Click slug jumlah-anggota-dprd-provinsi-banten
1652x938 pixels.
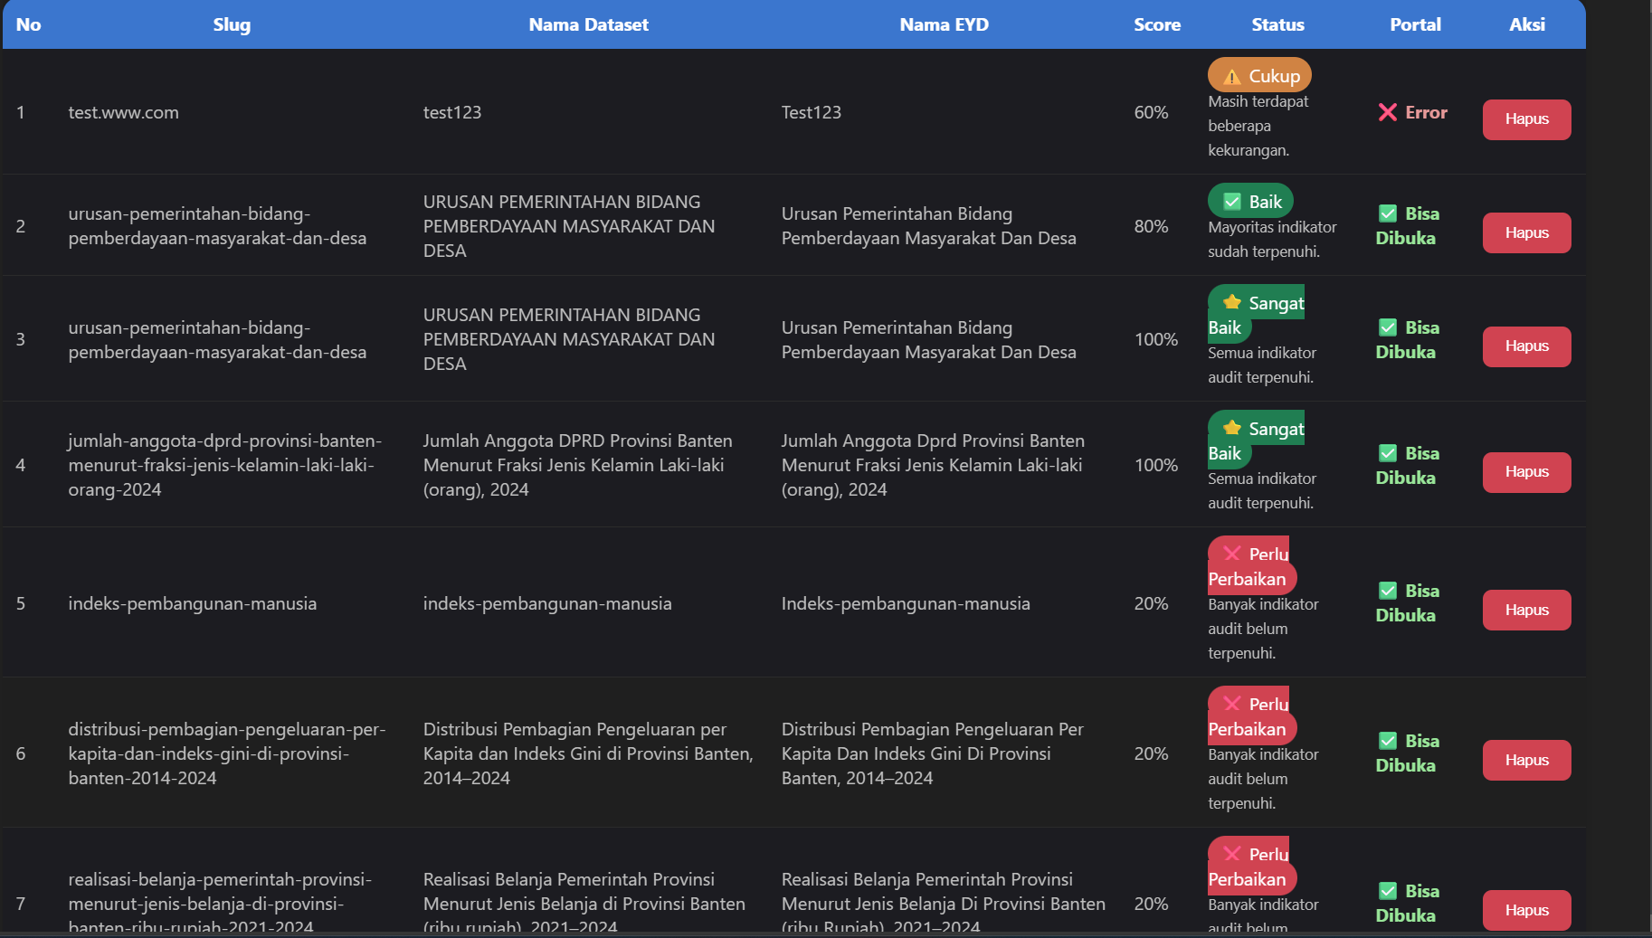pyautogui.click(x=224, y=465)
